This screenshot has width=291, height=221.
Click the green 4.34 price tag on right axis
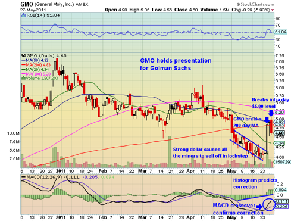[279, 143]
